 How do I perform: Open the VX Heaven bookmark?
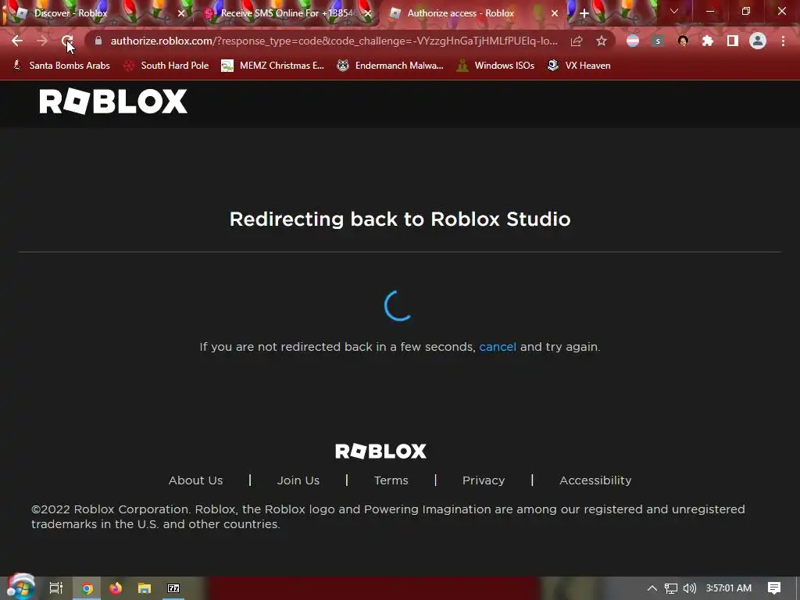coord(579,66)
